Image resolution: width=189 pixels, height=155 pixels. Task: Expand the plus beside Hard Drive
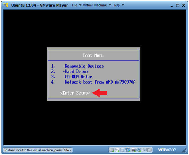pyautogui.click(x=64, y=72)
